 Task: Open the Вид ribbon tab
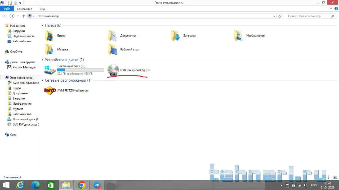[x=42, y=9]
